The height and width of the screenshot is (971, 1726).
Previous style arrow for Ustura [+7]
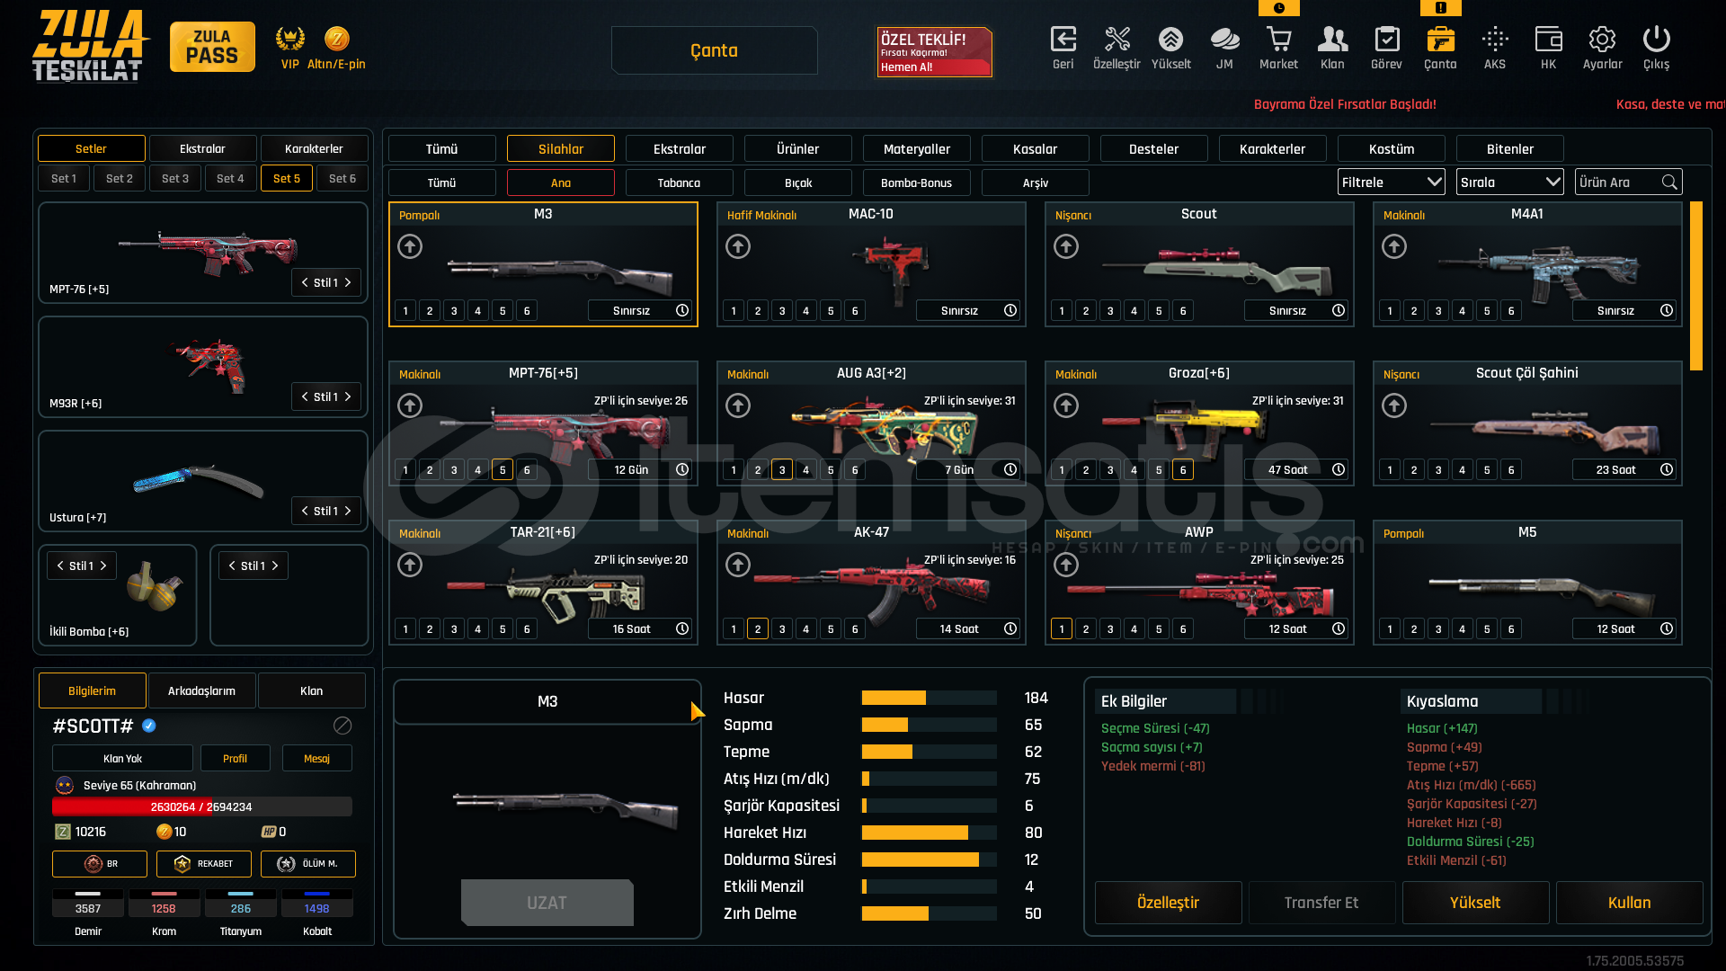click(305, 511)
